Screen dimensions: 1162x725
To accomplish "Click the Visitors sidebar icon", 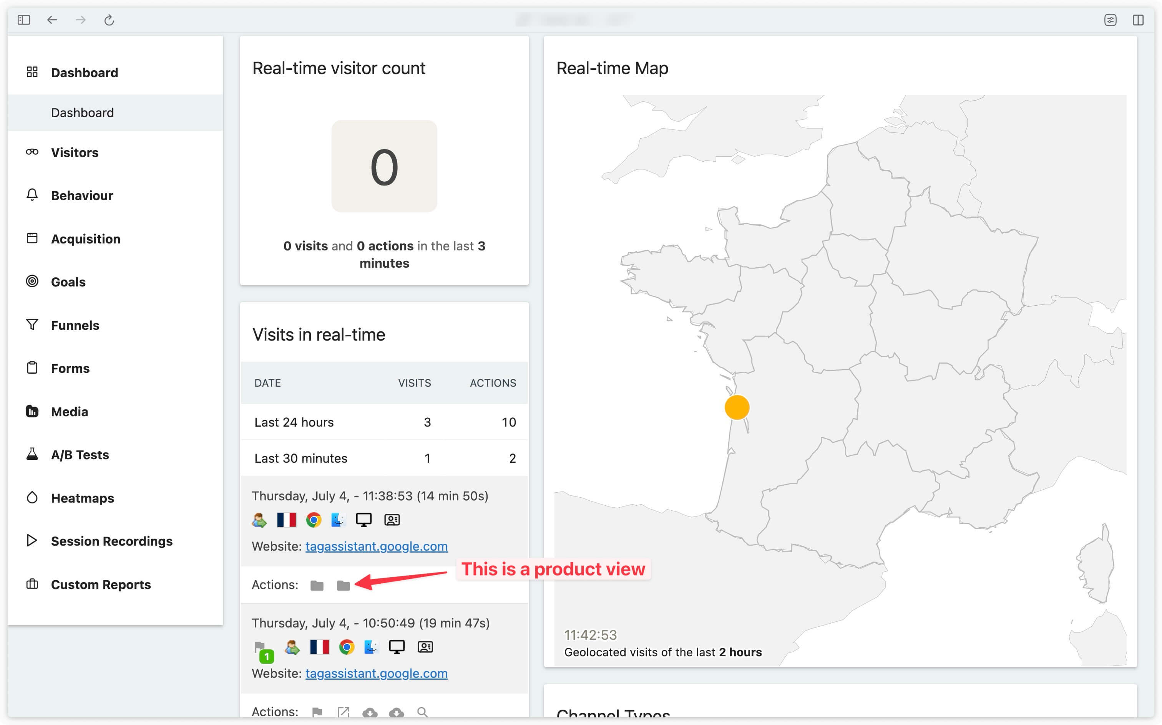I will [x=31, y=152].
